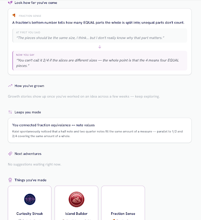Click the down arrow between the two quotes
The height and width of the screenshot is (220, 201).
100,47
